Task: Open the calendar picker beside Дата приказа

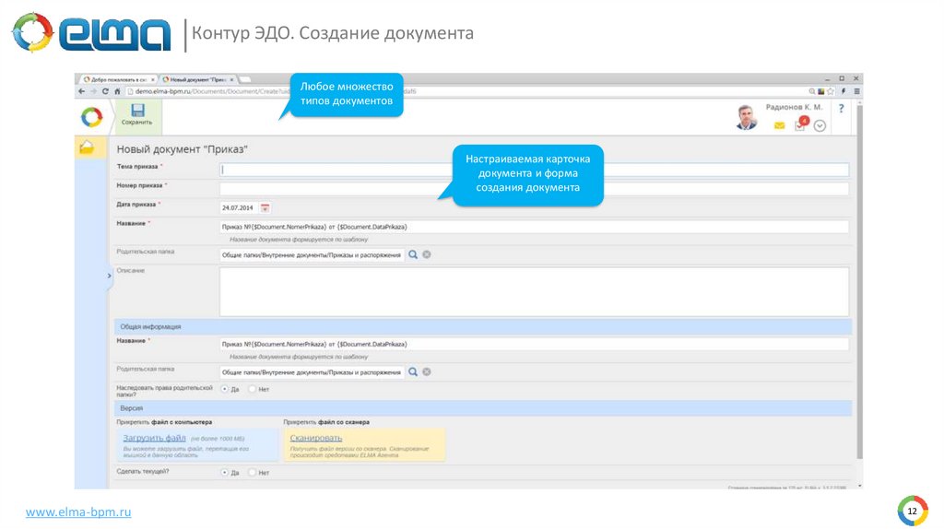Action: click(265, 208)
